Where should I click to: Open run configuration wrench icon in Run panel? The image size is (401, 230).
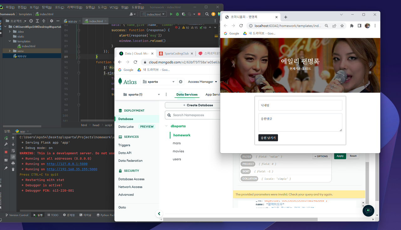[6, 144]
